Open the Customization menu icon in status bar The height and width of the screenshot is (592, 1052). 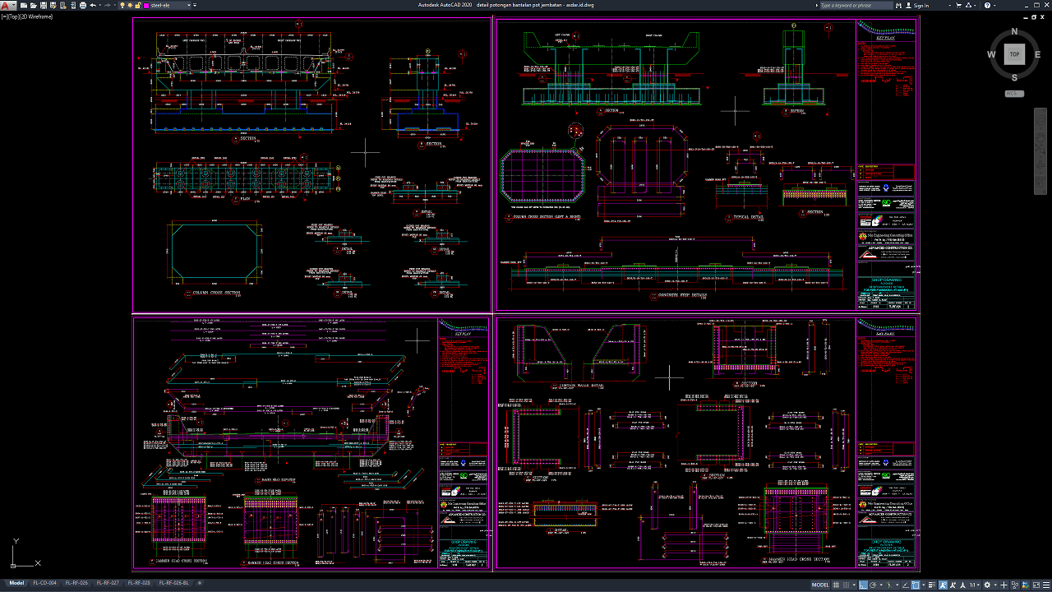pyautogui.click(x=1045, y=585)
